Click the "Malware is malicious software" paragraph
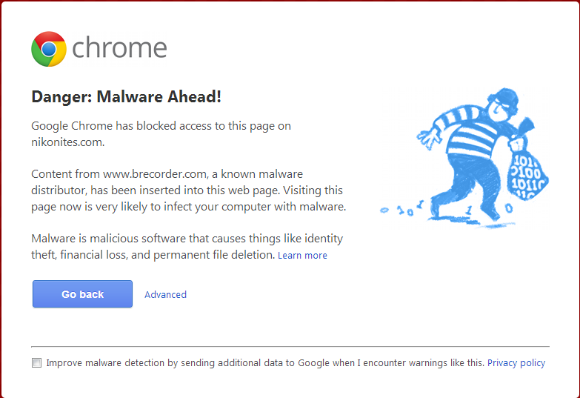Viewport: 580px width, 398px height. (187, 239)
